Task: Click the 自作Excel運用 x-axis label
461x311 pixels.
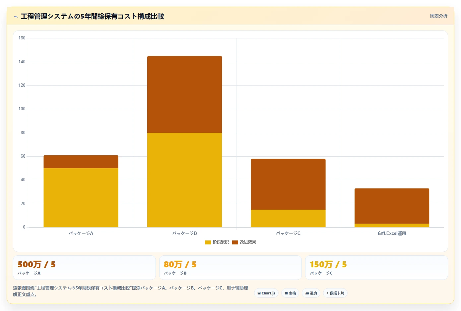Action: [392, 233]
